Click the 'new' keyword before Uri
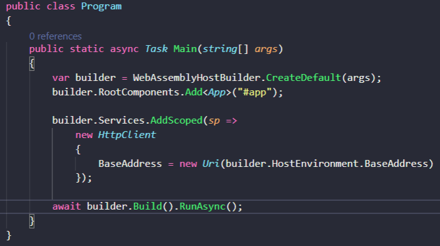 pos(188,164)
